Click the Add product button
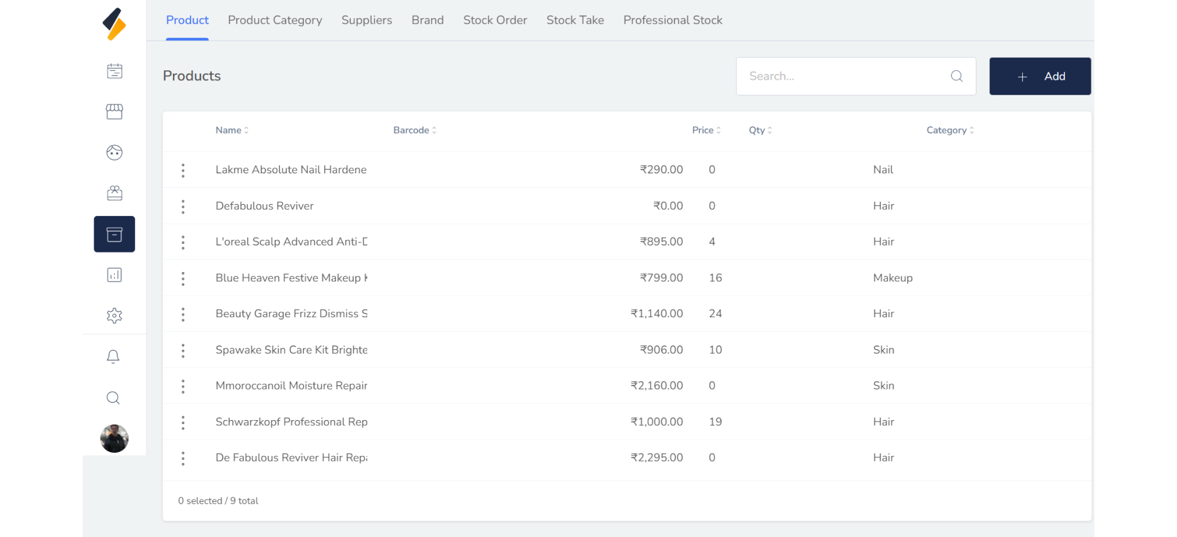Viewport: 1177px width, 537px height. click(x=1039, y=77)
